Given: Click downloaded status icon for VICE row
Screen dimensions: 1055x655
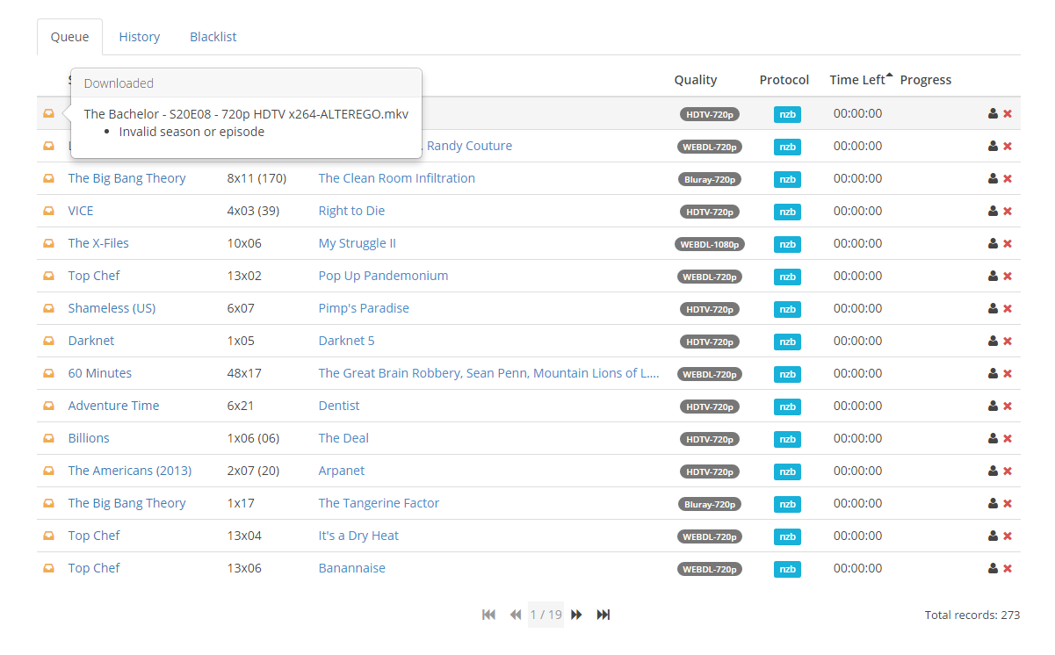Looking at the screenshot, I should coord(49,212).
